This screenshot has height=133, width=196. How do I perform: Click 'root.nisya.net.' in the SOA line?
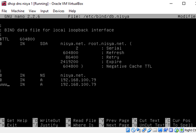(107, 44)
